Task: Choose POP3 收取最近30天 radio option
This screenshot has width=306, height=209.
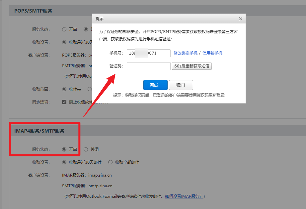Action: tap(64, 42)
